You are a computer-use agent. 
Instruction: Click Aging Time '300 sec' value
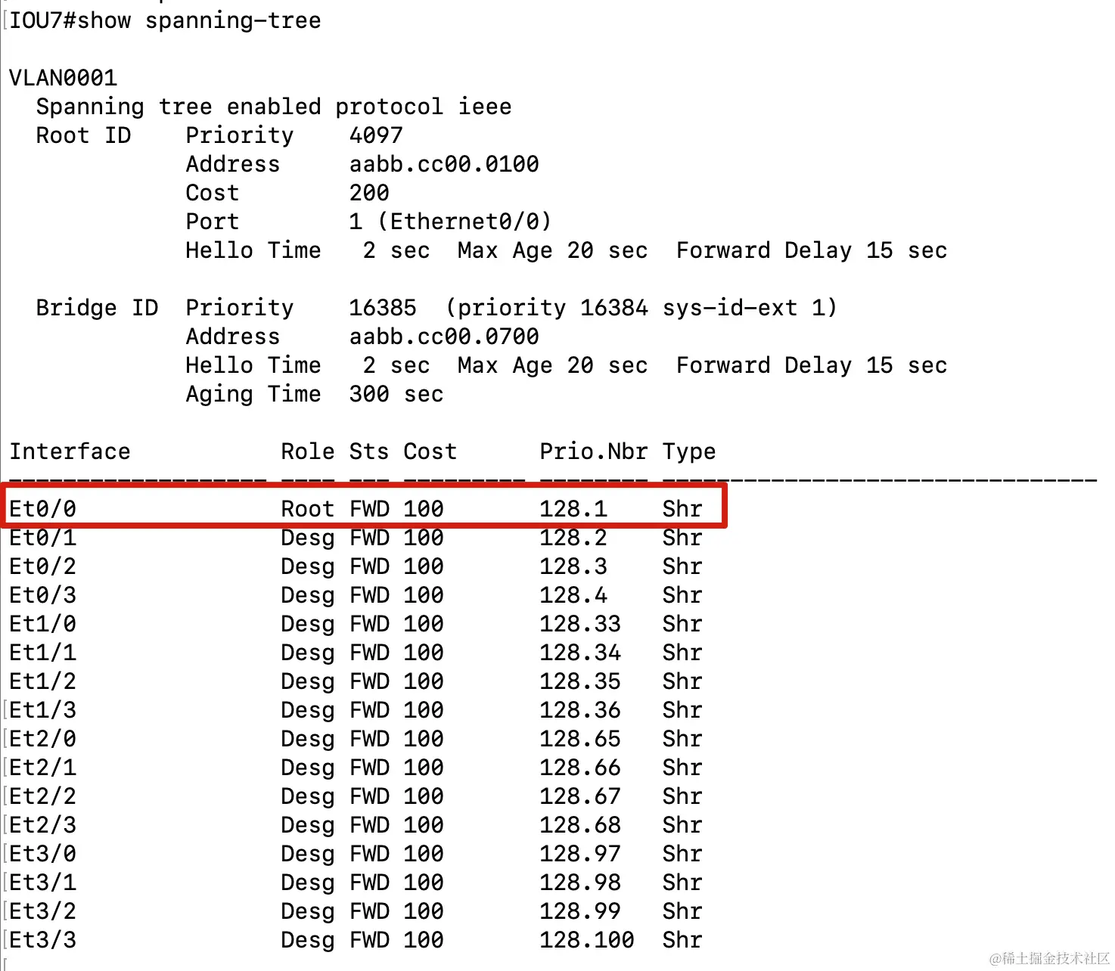tap(396, 394)
